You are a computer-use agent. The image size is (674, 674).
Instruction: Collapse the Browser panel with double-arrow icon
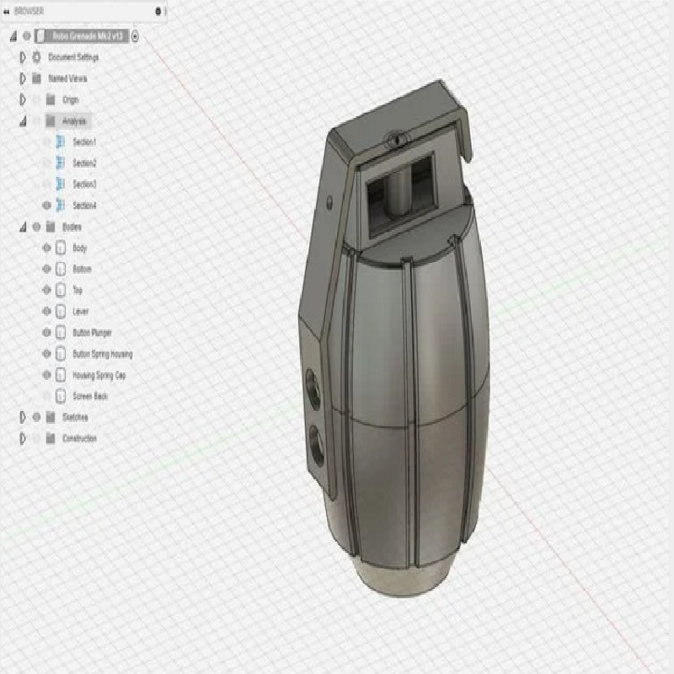(7, 11)
